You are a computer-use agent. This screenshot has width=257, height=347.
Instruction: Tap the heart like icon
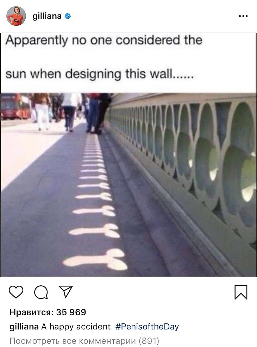16,292
